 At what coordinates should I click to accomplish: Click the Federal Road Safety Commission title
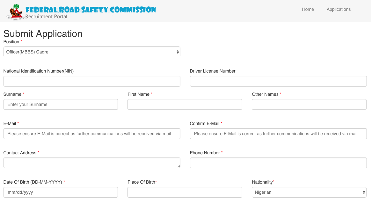[91, 10]
